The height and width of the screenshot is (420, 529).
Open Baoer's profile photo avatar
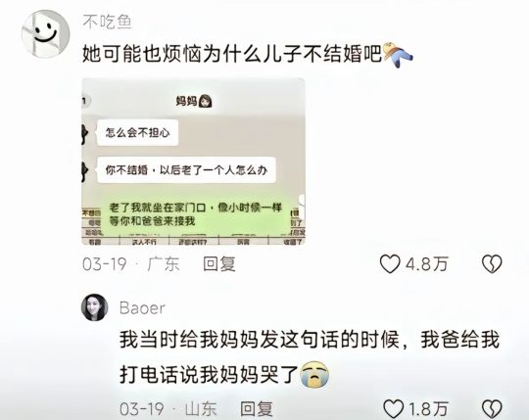pos(95,307)
